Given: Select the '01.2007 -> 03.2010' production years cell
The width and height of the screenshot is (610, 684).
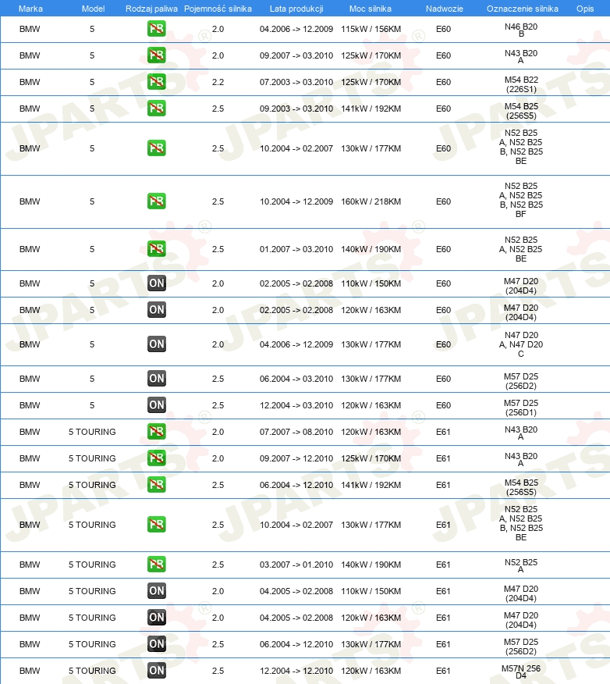Looking at the screenshot, I should click(296, 249).
